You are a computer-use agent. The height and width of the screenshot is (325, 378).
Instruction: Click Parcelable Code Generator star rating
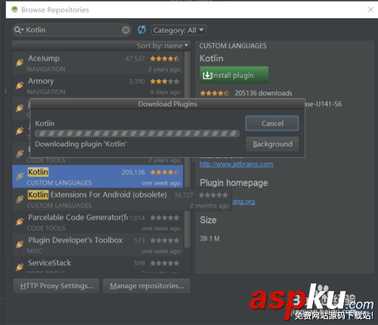pos(165,218)
